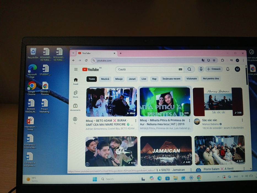Click the magnifier search button
The image size is (257, 193).
click(189, 69)
